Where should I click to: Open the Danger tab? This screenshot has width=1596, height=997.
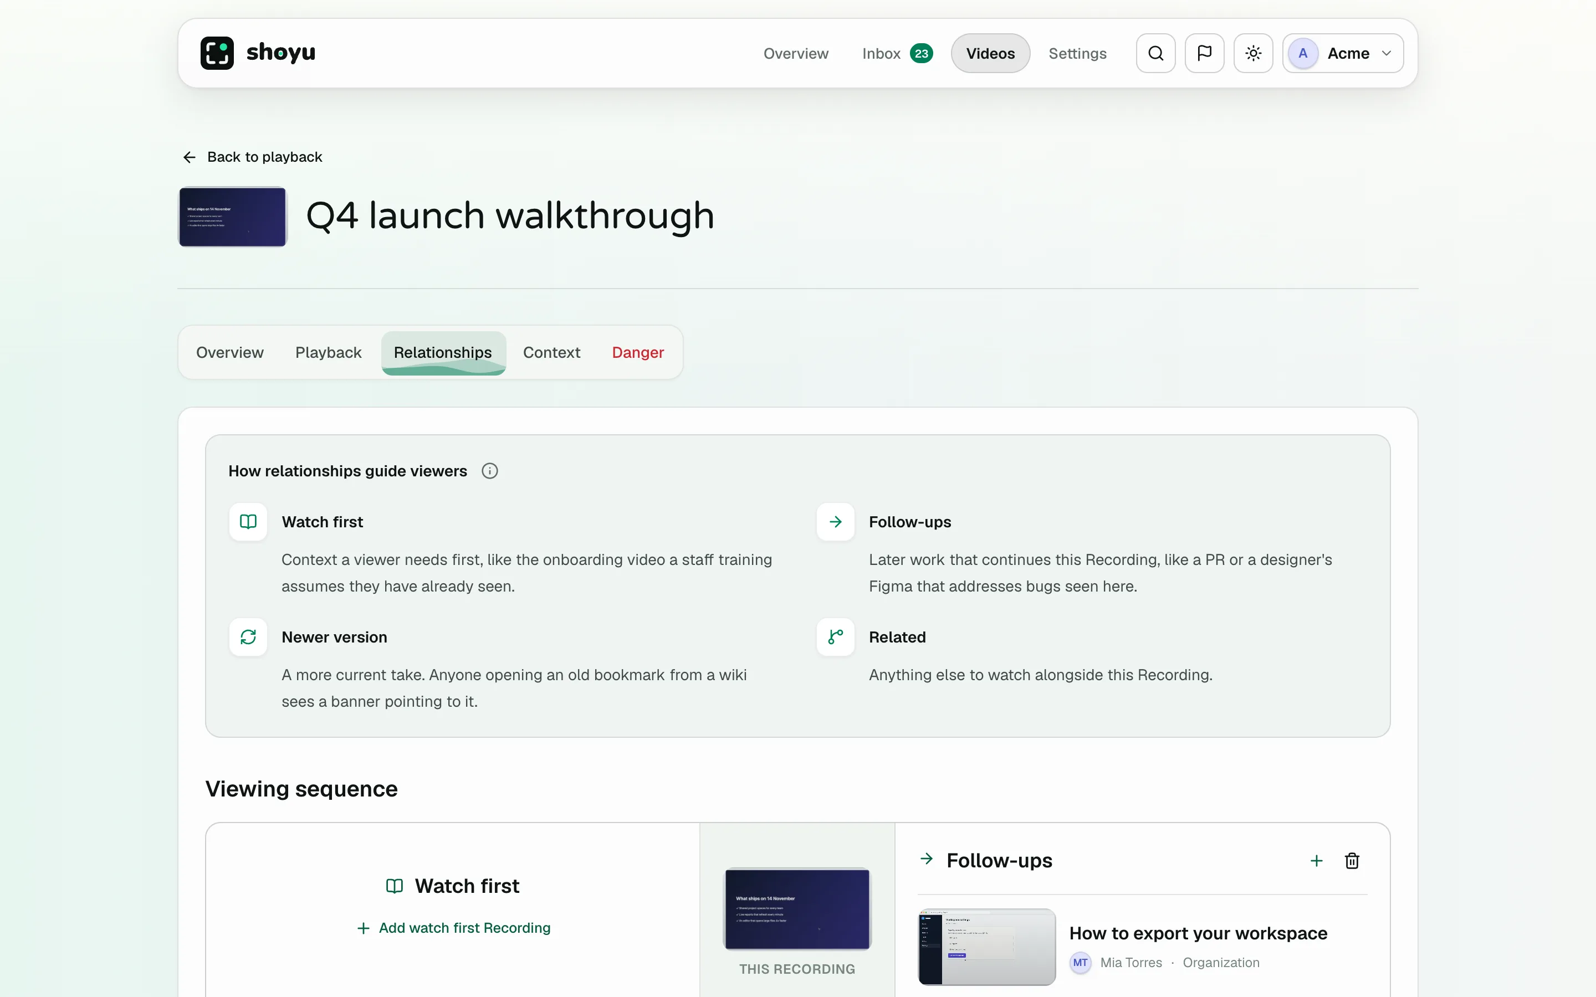tap(638, 352)
